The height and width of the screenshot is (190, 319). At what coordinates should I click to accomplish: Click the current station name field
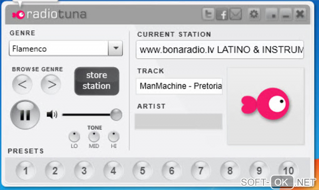click(220, 50)
